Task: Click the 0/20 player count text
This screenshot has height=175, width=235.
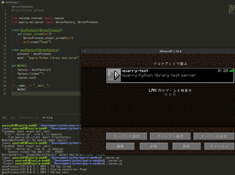Action: click(x=223, y=71)
